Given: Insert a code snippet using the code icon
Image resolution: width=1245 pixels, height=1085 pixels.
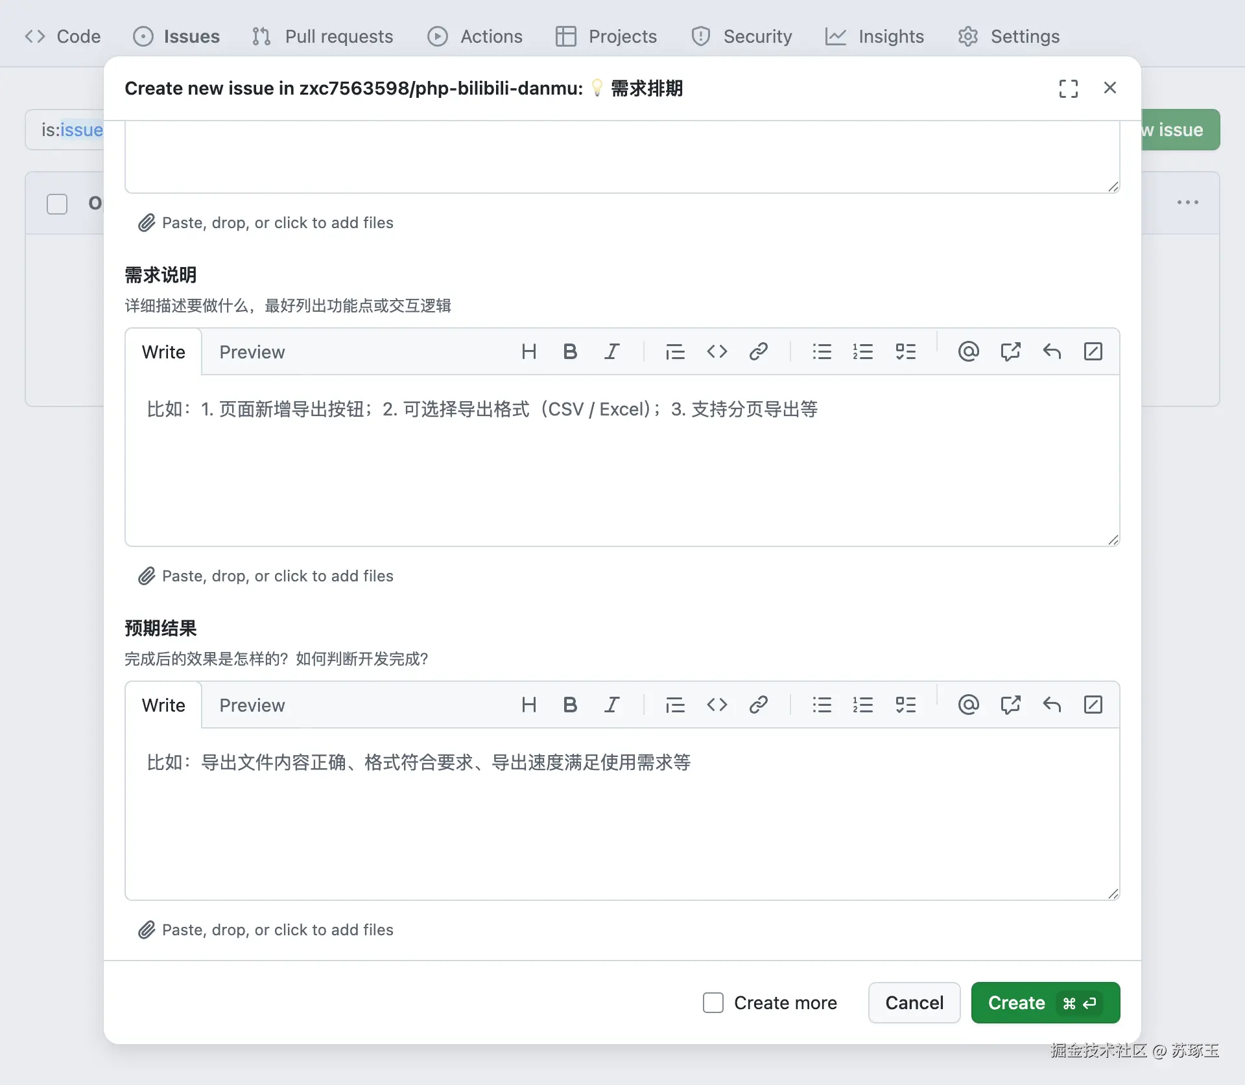Looking at the screenshot, I should pyautogui.click(x=717, y=351).
